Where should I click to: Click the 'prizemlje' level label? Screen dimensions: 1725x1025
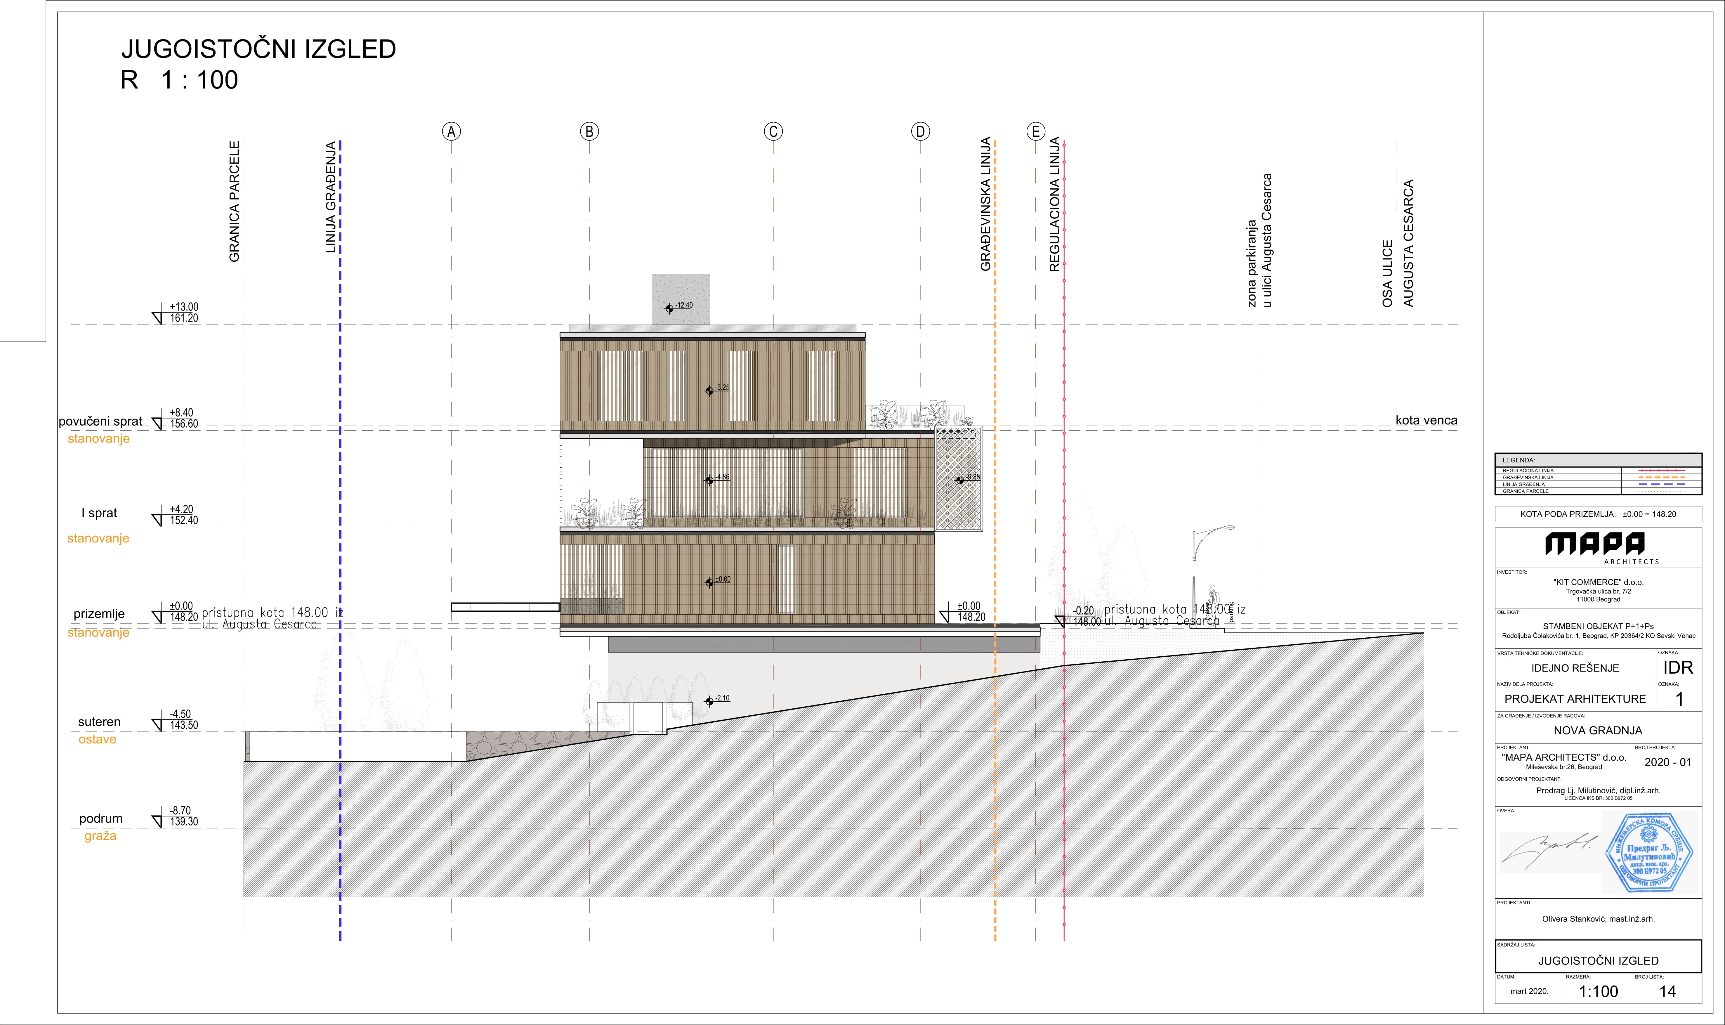click(99, 614)
